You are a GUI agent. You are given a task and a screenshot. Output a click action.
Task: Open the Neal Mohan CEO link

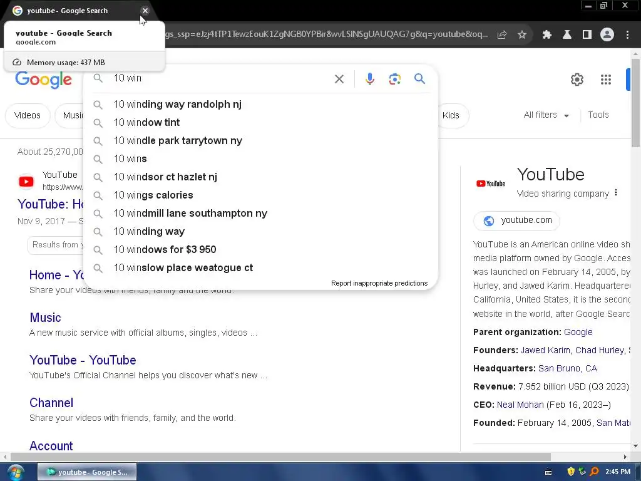point(520,405)
